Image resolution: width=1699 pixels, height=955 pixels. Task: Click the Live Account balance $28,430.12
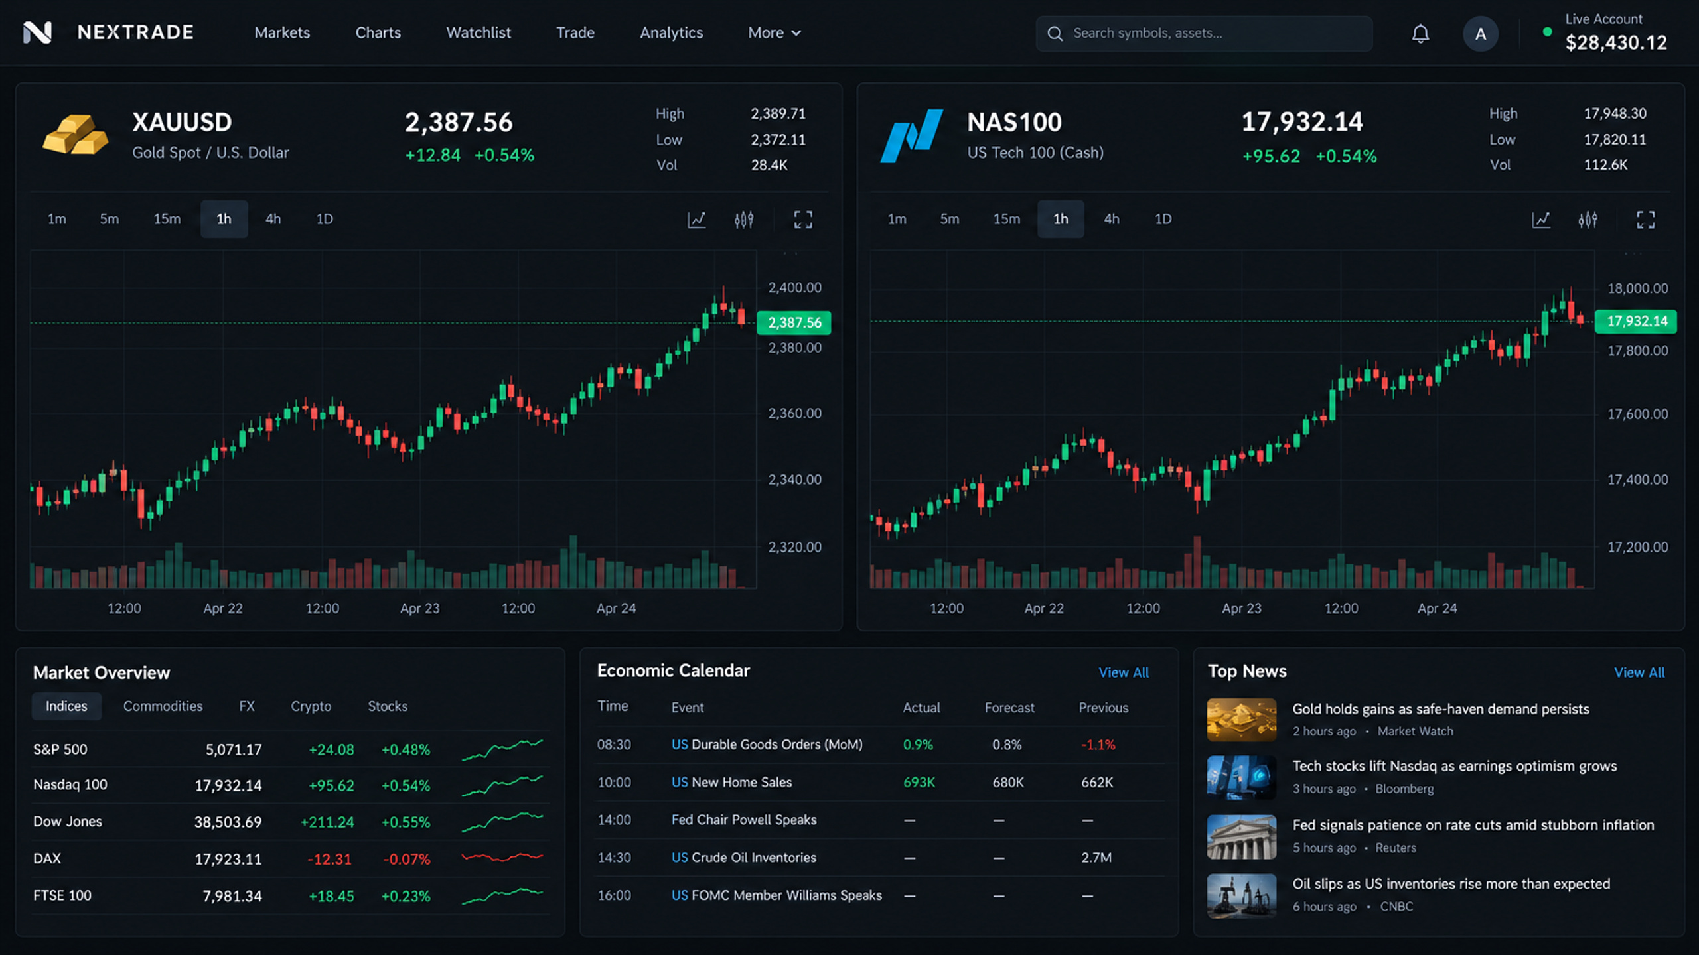tap(1616, 43)
